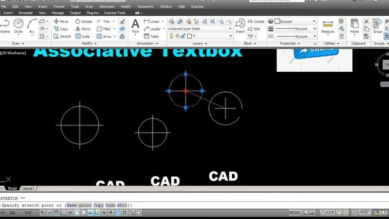The width and height of the screenshot is (389, 219).
Task: Click the red center grip of selected circle
Action: click(x=185, y=91)
